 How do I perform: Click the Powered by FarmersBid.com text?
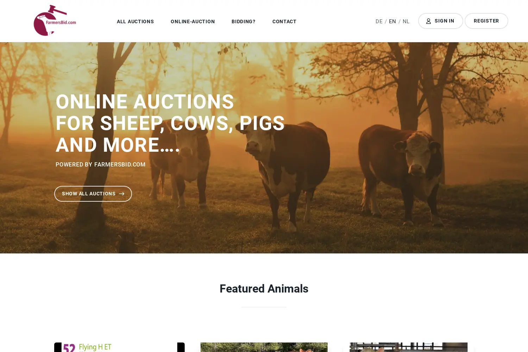point(100,165)
